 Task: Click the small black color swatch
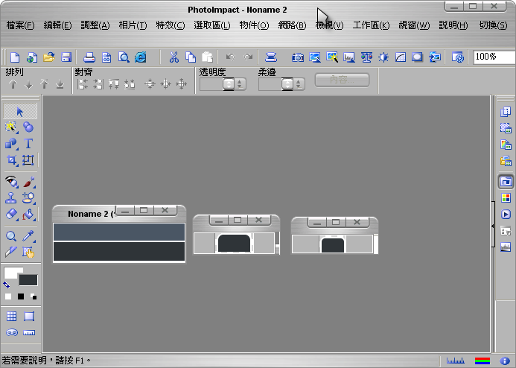coord(21,296)
